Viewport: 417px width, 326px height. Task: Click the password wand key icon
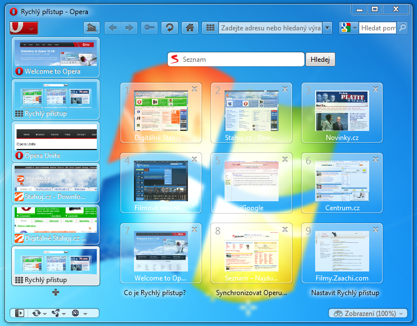pyautogui.click(x=150, y=28)
